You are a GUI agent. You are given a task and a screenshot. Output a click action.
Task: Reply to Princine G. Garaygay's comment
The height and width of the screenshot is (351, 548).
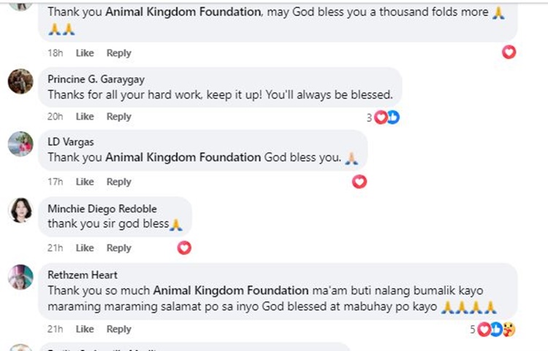118,117
